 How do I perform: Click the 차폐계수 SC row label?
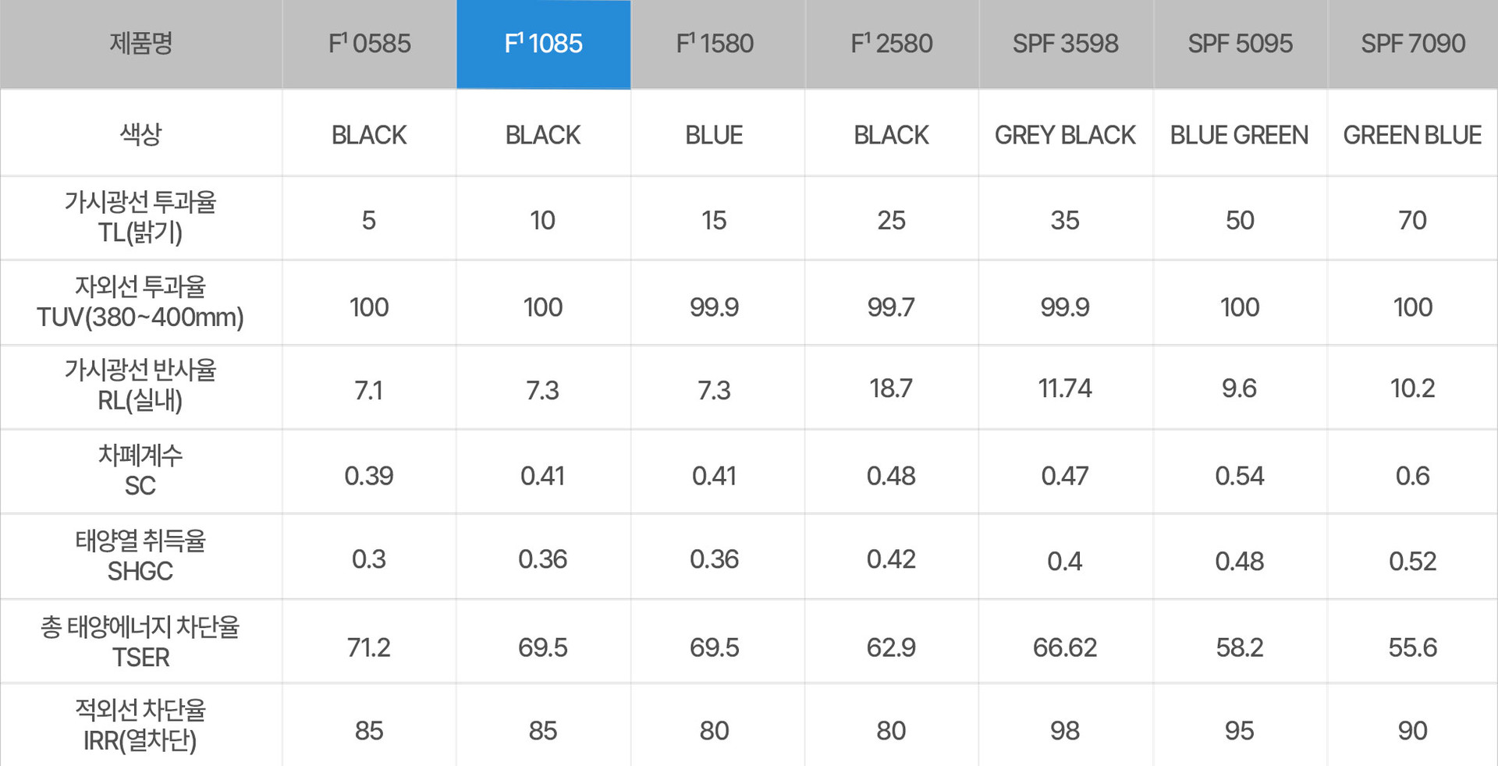(x=140, y=470)
